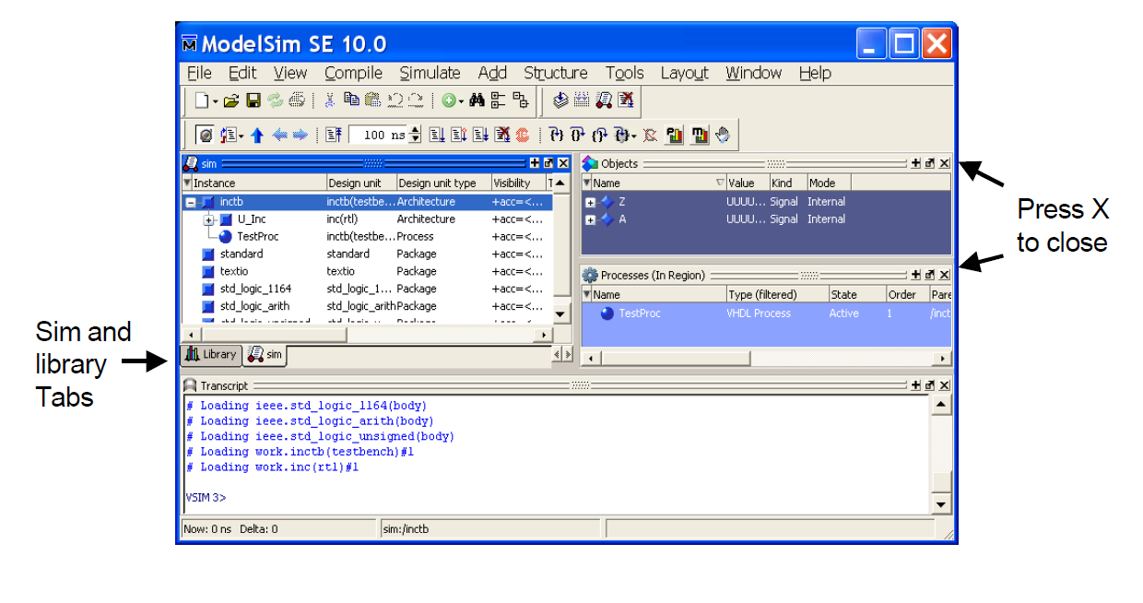Image resolution: width=1143 pixels, height=603 pixels.
Task: Open filter triangle beside Processes Name header
Action: pyautogui.click(x=588, y=295)
